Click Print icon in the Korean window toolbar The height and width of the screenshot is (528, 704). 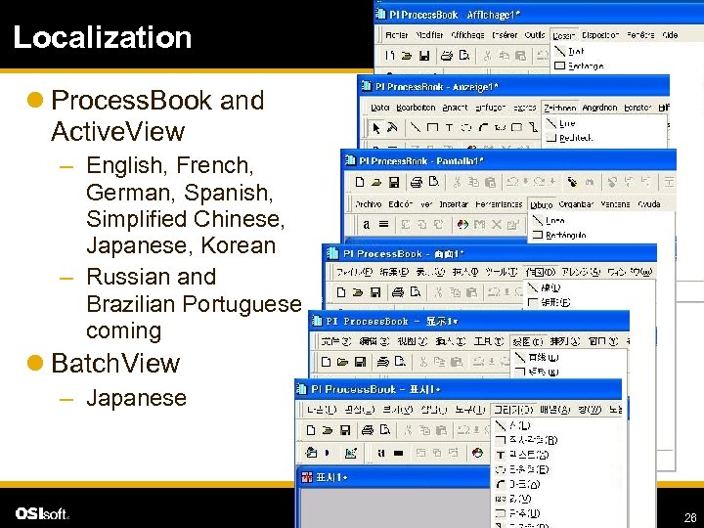tap(368, 430)
